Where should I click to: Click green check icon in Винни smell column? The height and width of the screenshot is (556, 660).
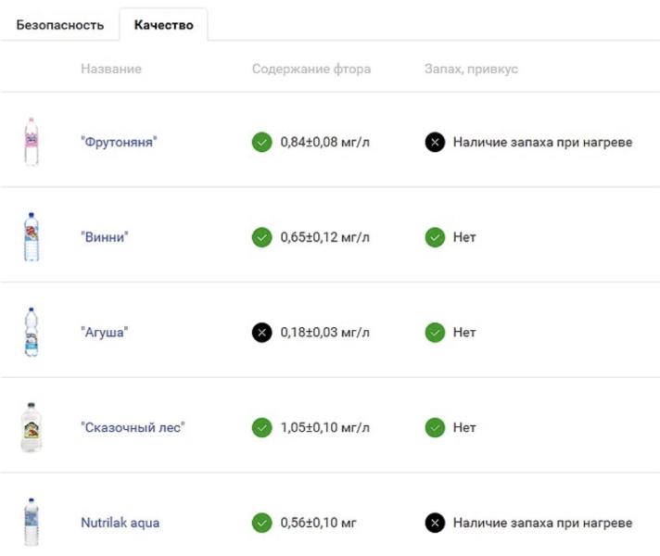coord(435,237)
